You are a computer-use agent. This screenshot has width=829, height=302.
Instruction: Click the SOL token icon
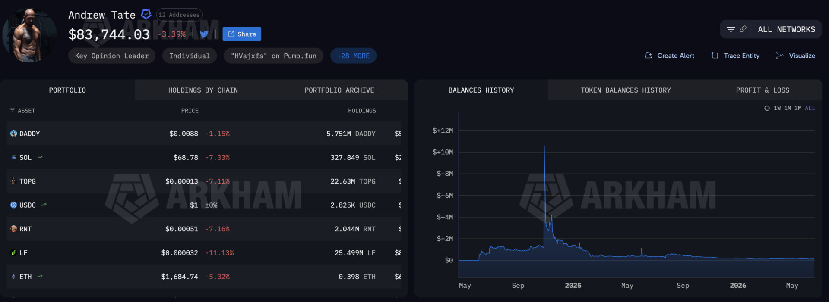click(13, 157)
